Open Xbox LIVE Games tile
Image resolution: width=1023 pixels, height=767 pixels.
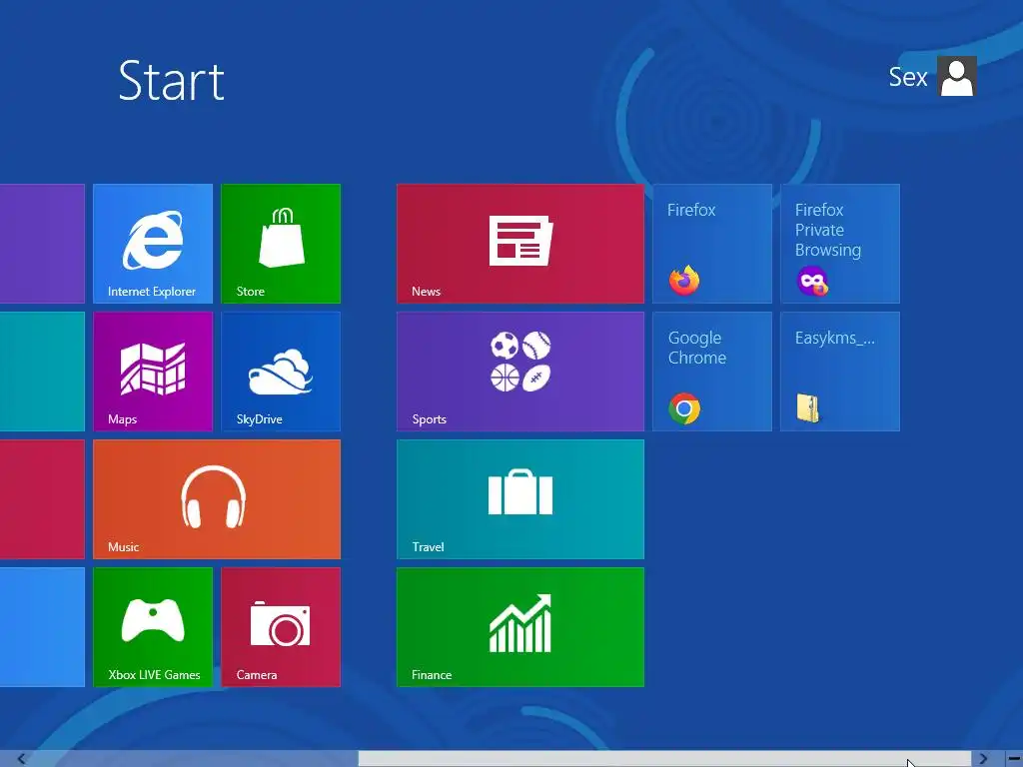pos(153,627)
